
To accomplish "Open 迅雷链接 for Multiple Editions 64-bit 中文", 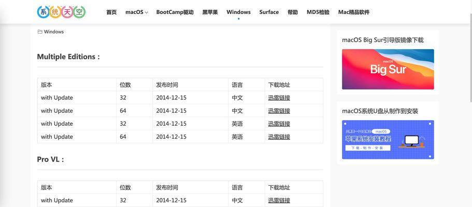I will point(279,111).
